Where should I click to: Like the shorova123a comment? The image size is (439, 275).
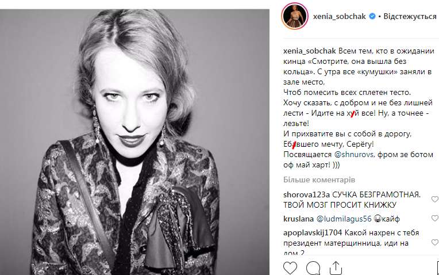coord(435,199)
